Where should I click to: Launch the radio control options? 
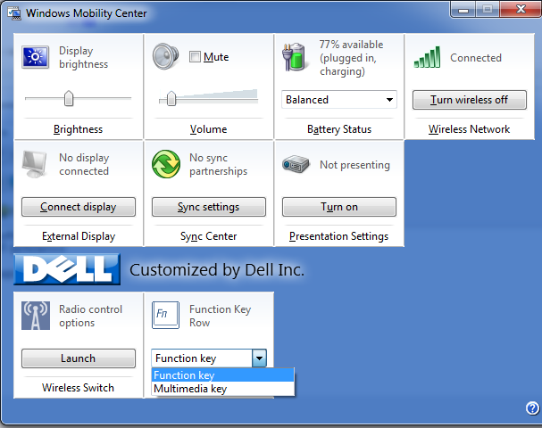click(x=79, y=358)
